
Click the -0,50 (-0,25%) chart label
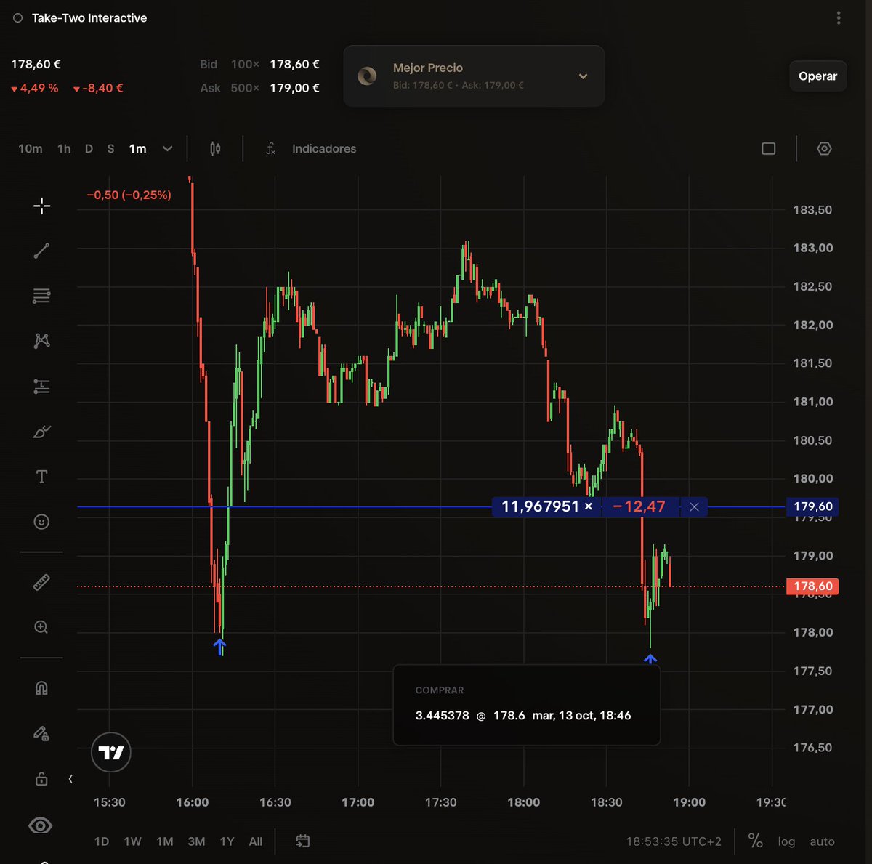pyautogui.click(x=129, y=195)
